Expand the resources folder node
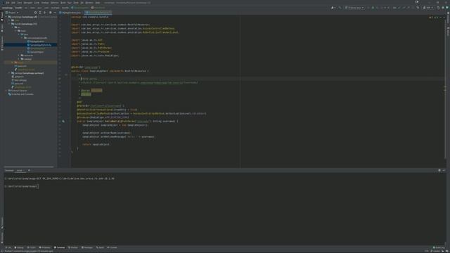450x253 pixels. (19, 56)
